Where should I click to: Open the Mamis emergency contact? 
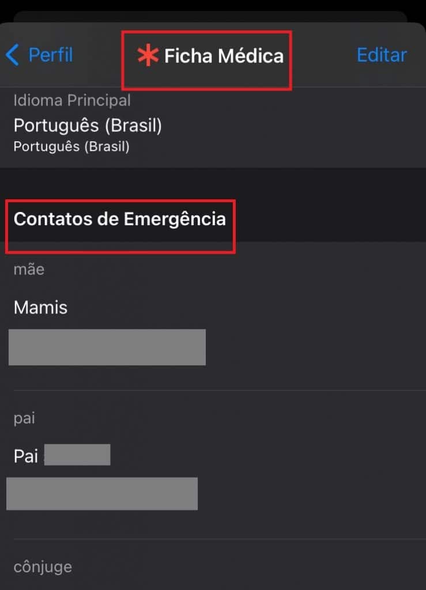[41, 308]
